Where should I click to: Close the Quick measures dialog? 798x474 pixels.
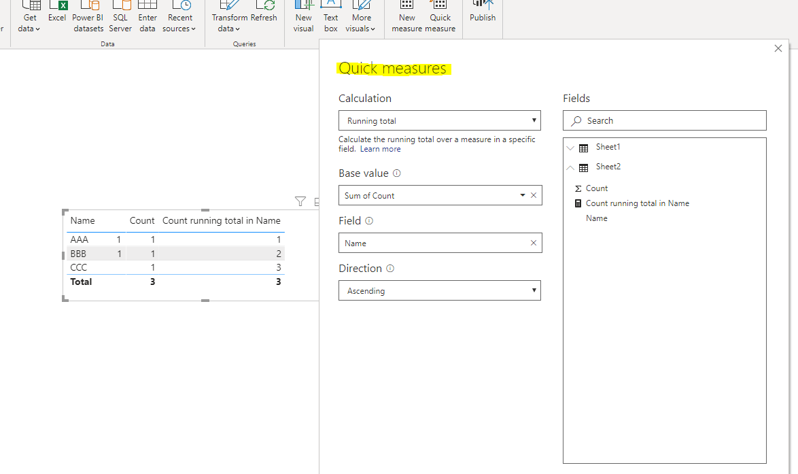[778, 48]
